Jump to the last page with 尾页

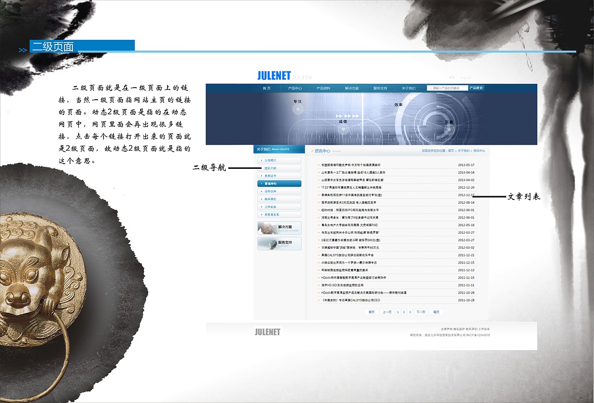pyautogui.click(x=436, y=312)
